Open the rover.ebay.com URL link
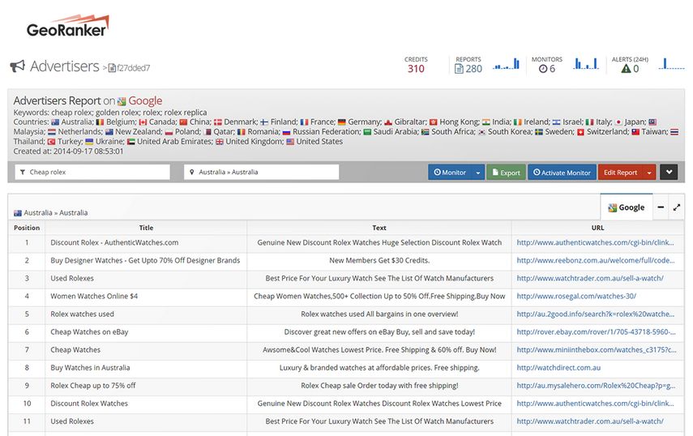This screenshot has width=693, height=436. click(x=596, y=332)
